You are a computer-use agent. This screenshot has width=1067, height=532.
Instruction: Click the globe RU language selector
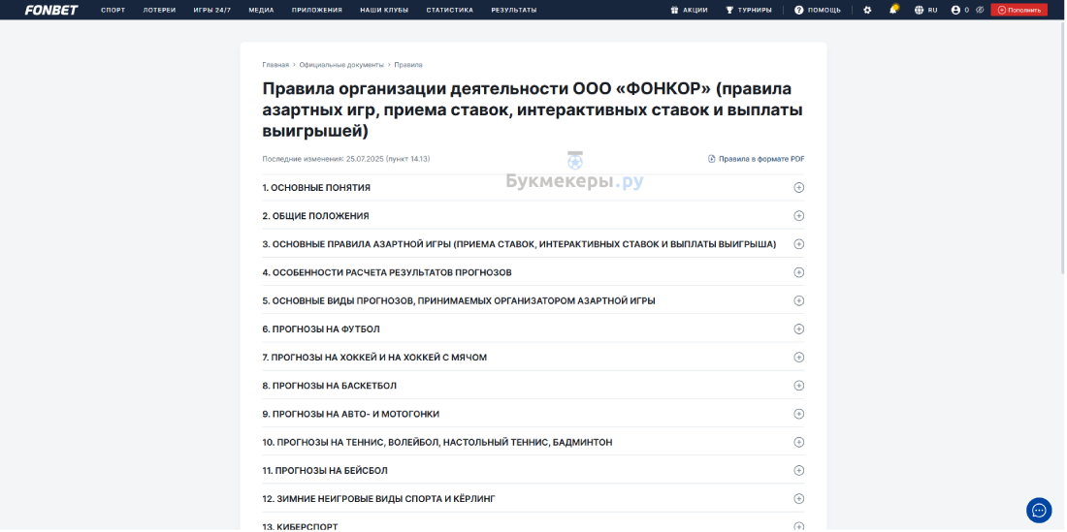[x=926, y=11]
